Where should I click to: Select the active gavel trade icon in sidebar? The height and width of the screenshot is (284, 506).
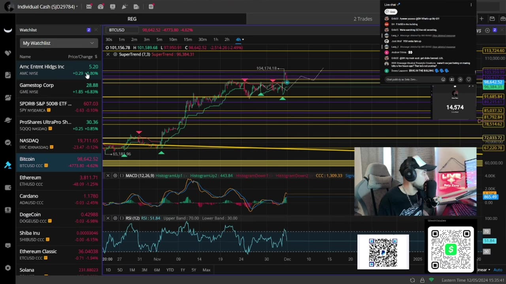[x=8, y=165]
